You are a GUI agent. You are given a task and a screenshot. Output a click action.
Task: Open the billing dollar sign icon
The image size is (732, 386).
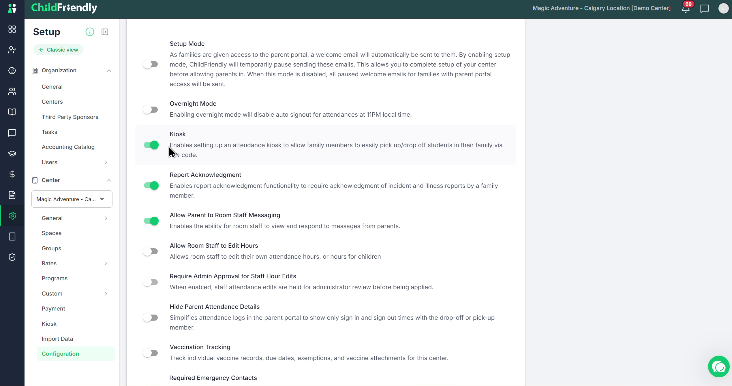(x=12, y=174)
